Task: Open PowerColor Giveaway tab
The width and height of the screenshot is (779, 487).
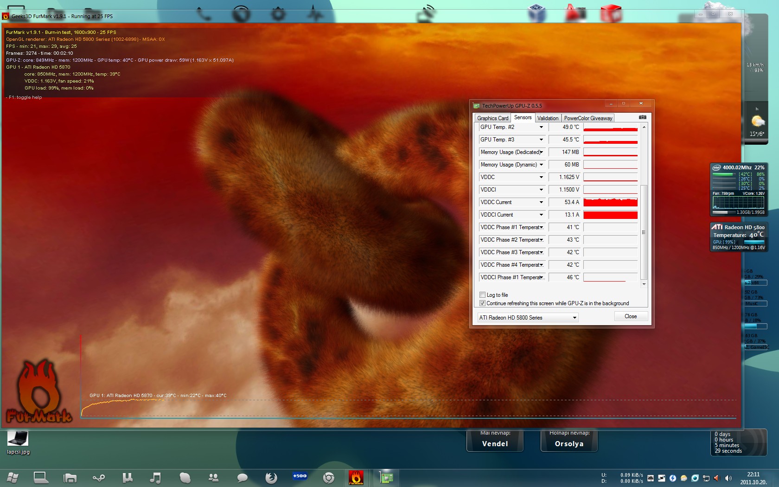Action: (x=588, y=118)
